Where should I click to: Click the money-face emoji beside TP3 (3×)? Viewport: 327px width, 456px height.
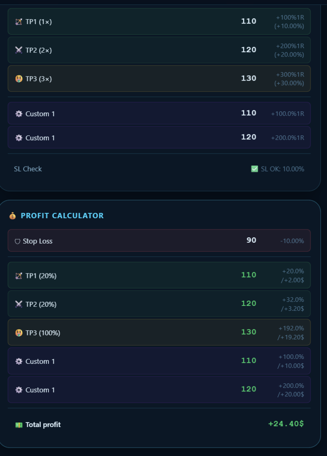click(19, 79)
